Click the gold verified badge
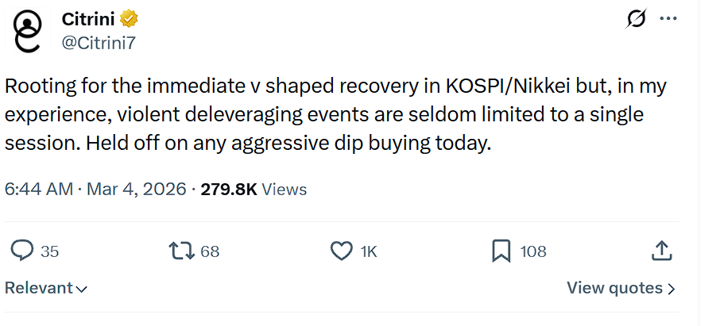Viewport: 720px width, 326px height. tap(130, 17)
